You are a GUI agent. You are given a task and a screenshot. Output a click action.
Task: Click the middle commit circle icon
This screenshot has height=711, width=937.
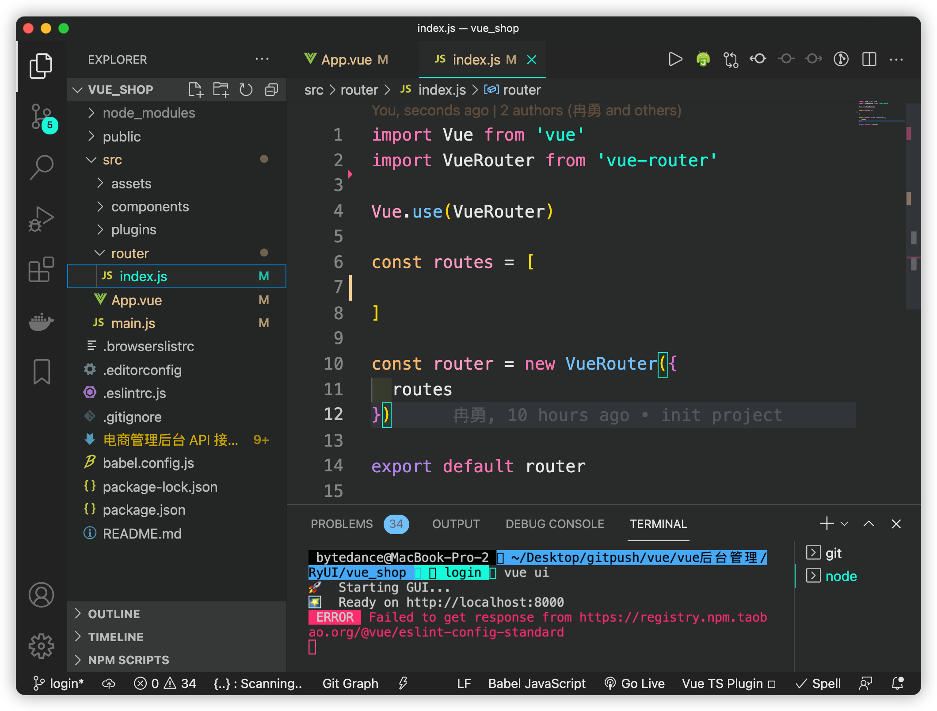pos(786,59)
